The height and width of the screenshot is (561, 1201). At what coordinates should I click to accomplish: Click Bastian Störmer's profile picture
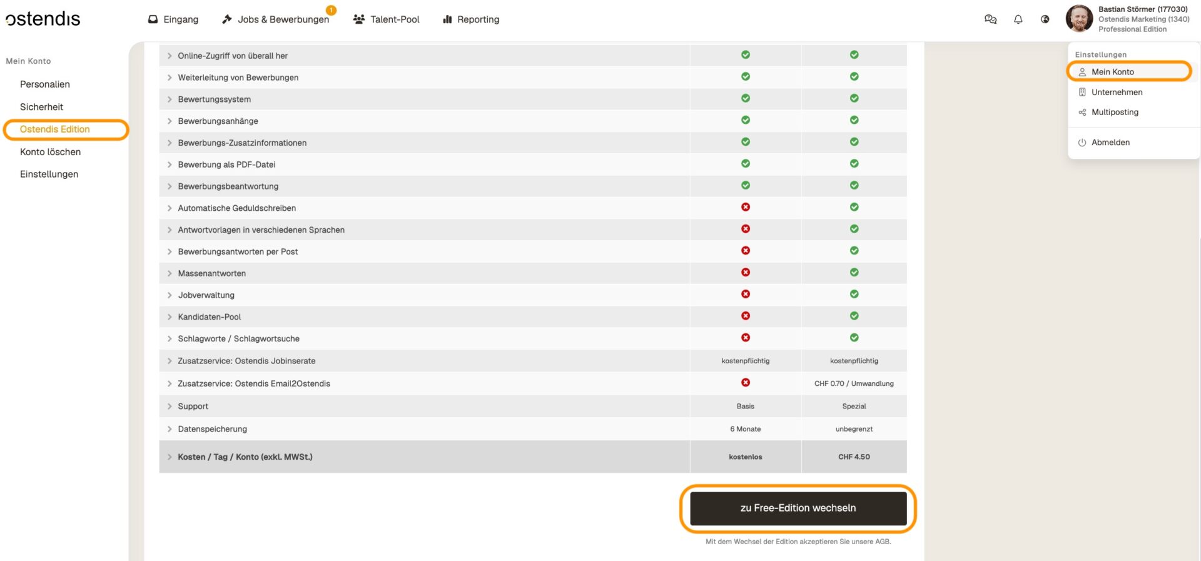click(x=1079, y=19)
